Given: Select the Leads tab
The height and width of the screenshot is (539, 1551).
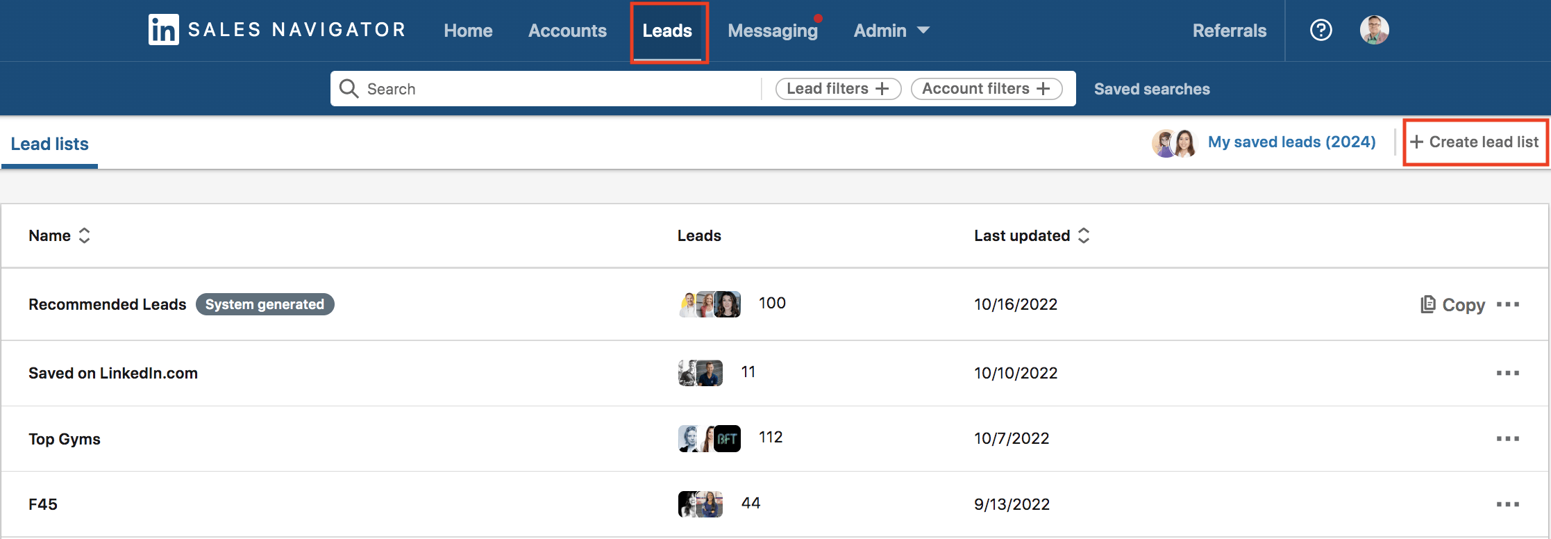Looking at the screenshot, I should pyautogui.click(x=667, y=31).
